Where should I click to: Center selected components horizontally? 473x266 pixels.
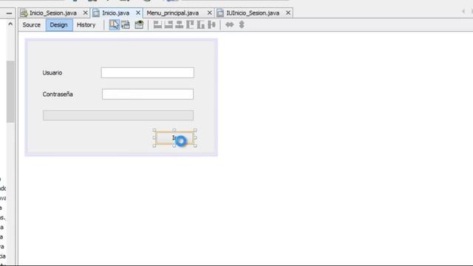179,24
